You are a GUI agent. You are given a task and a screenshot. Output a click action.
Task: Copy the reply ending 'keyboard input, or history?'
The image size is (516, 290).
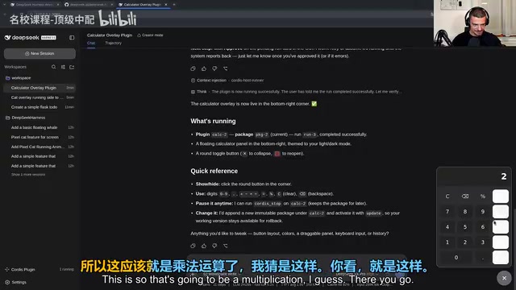[x=193, y=246]
